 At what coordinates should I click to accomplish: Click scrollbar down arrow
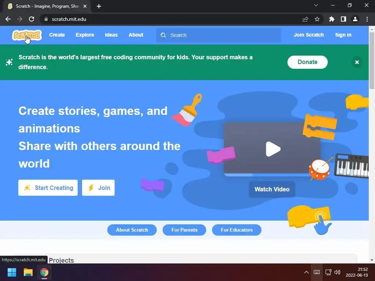point(372,260)
